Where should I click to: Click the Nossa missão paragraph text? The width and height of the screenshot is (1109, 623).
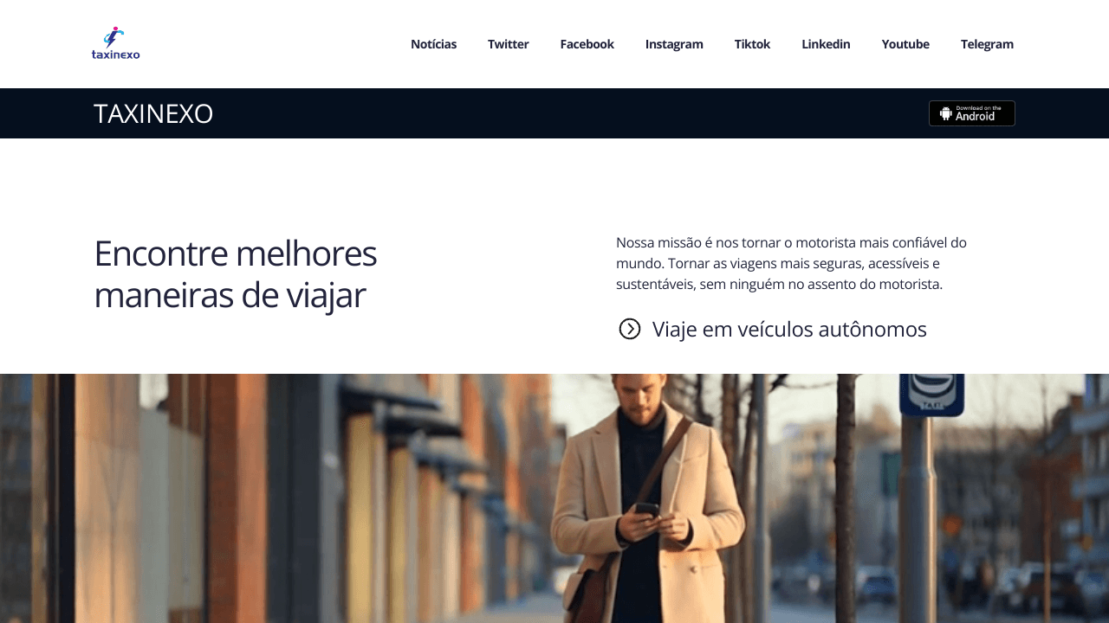(x=791, y=263)
